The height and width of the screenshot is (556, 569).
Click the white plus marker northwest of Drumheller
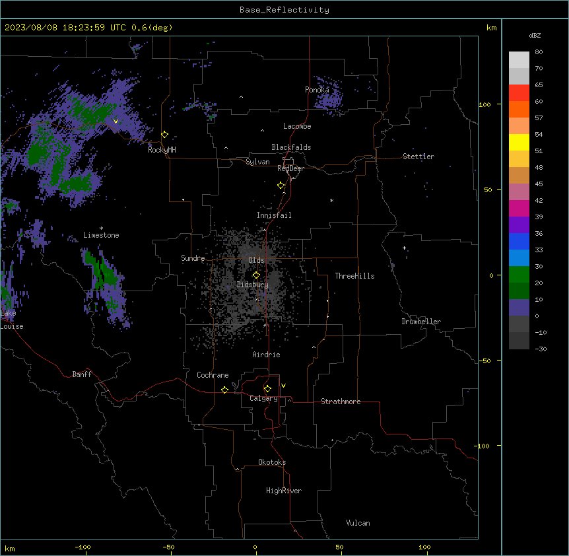click(404, 248)
